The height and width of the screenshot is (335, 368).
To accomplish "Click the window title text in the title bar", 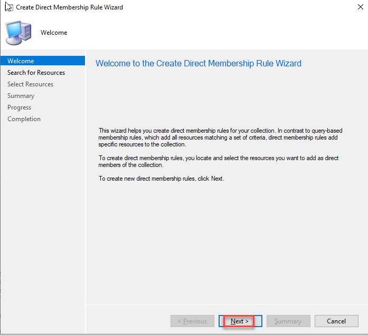I will [69, 7].
